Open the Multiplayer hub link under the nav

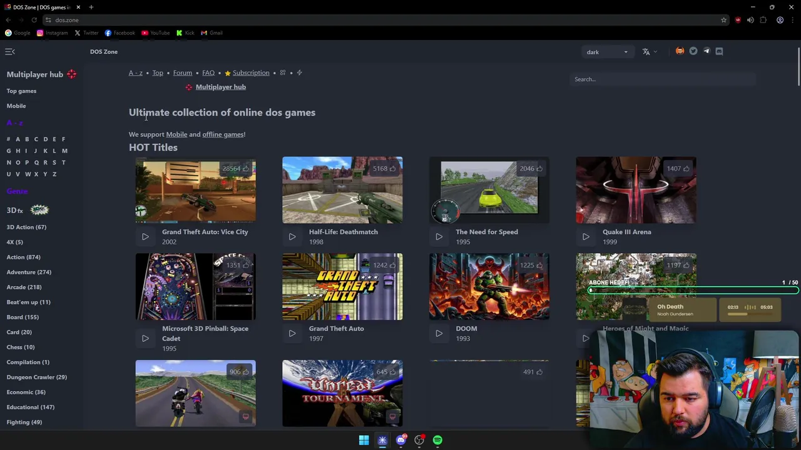tap(221, 87)
